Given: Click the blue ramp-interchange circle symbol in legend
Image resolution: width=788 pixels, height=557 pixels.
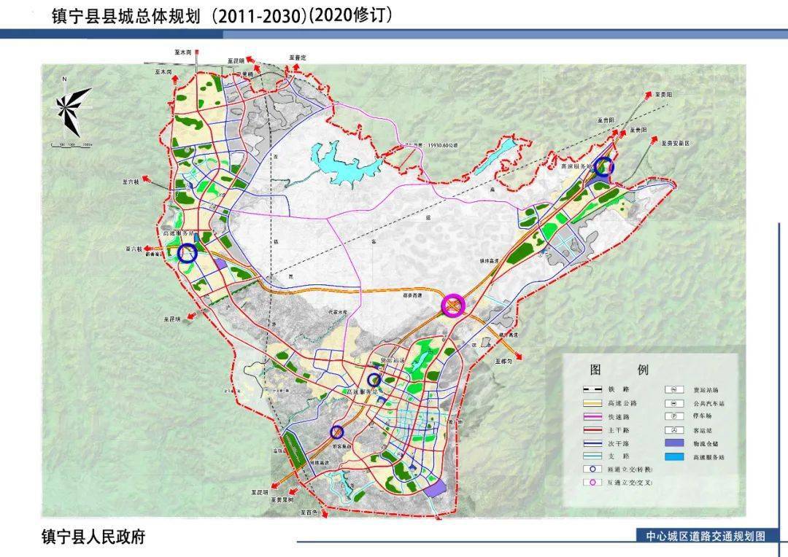Looking at the screenshot, I should pos(592,469).
